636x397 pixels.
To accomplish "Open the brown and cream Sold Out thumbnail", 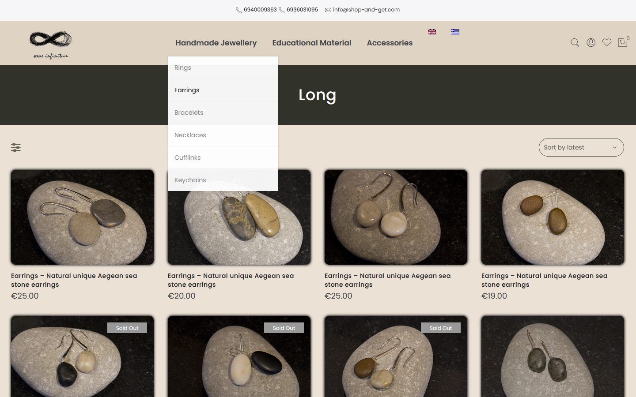I will pyautogui.click(x=396, y=356).
